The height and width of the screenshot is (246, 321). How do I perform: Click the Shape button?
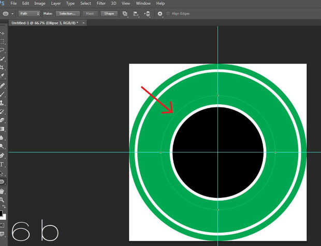[x=108, y=13]
